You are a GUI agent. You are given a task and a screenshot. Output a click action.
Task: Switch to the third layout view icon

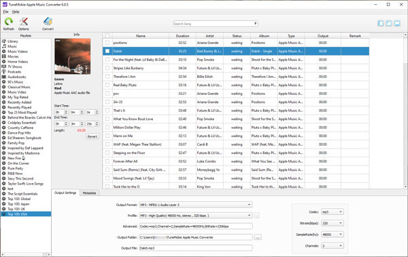[397, 23]
